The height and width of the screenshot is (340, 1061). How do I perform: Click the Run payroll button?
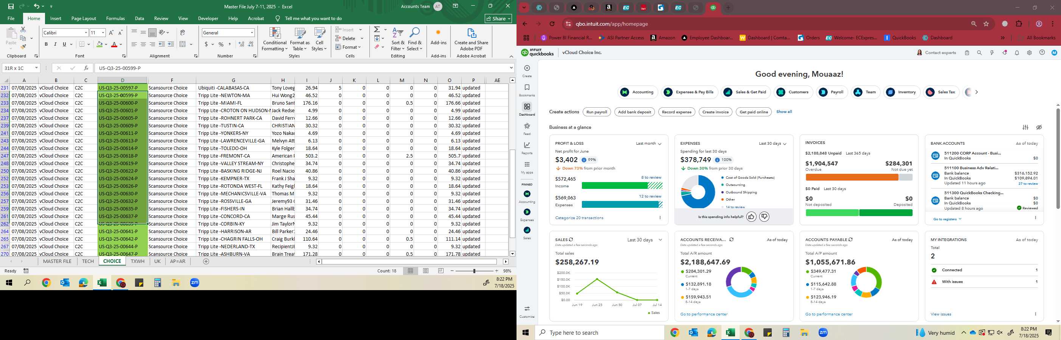tap(596, 112)
